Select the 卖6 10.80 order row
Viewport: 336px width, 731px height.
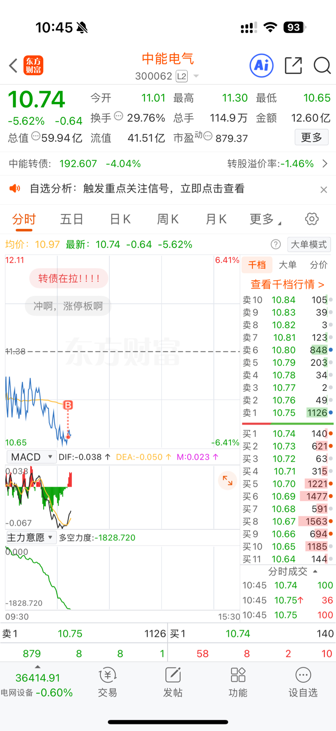(287, 350)
